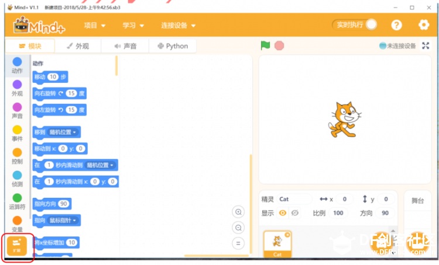The height and width of the screenshot is (265, 439).
Task: Open the 项目 menu
Action: [x=95, y=26]
